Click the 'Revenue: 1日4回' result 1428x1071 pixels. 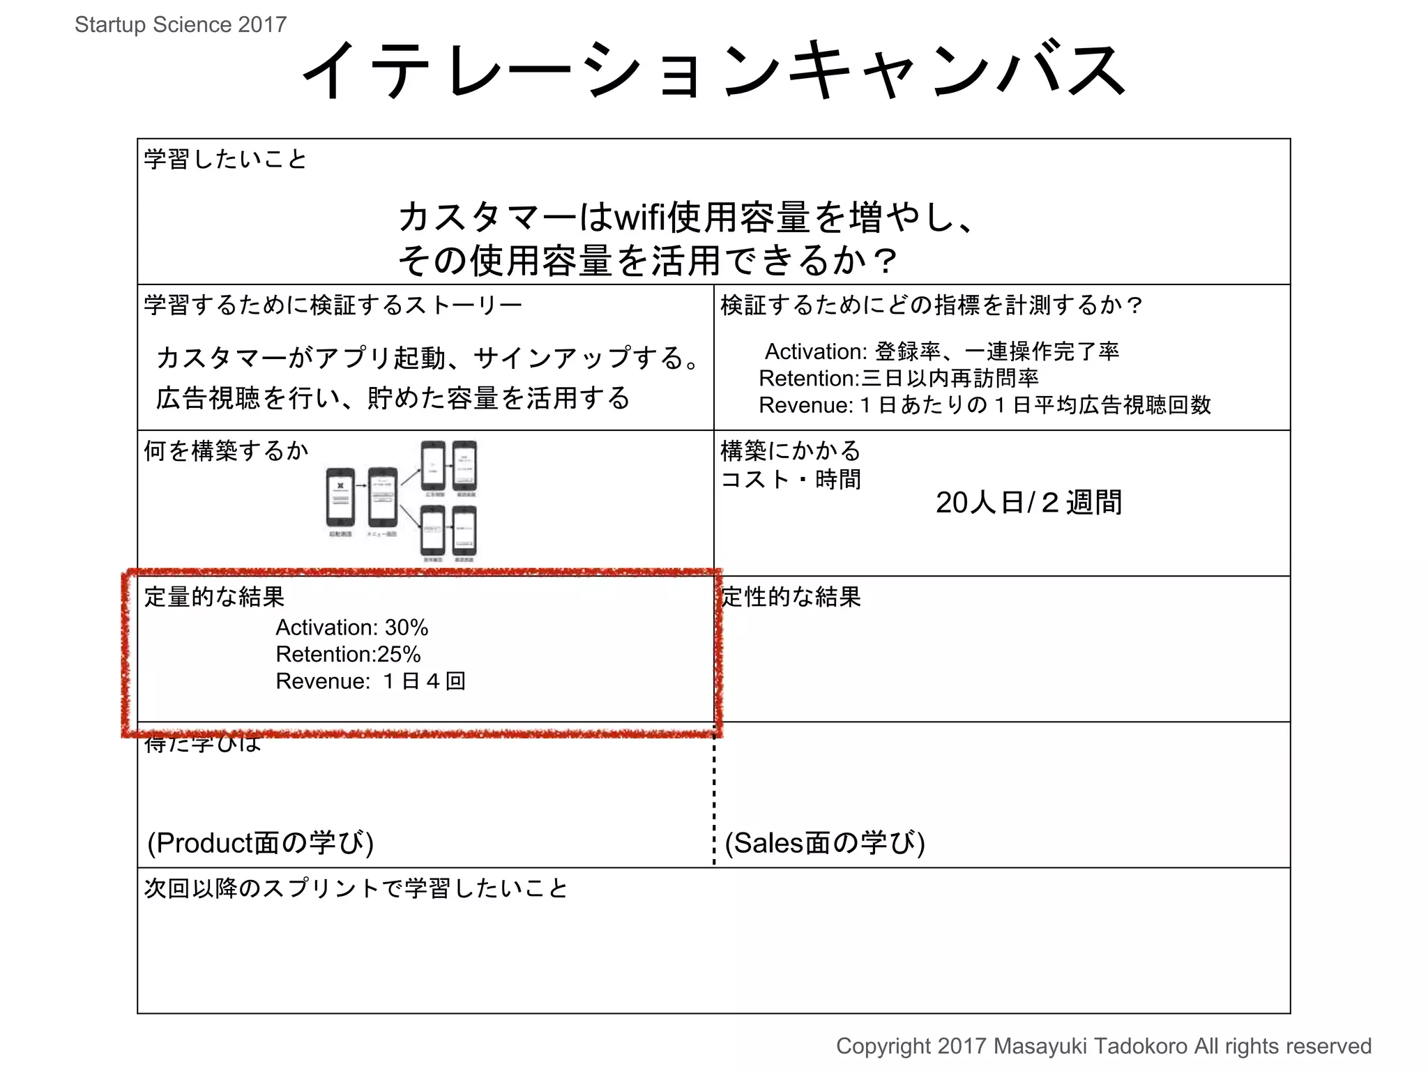click(371, 681)
